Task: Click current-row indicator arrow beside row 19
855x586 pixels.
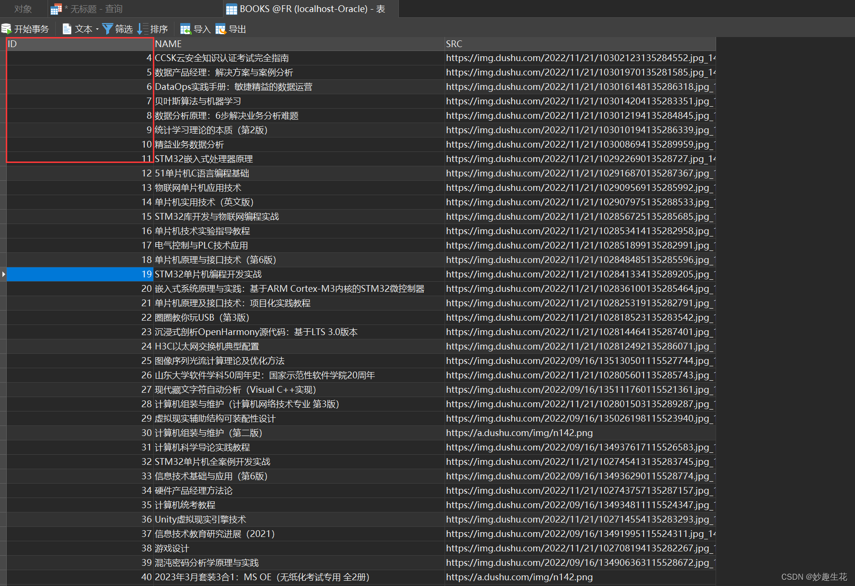Action: click(3, 274)
